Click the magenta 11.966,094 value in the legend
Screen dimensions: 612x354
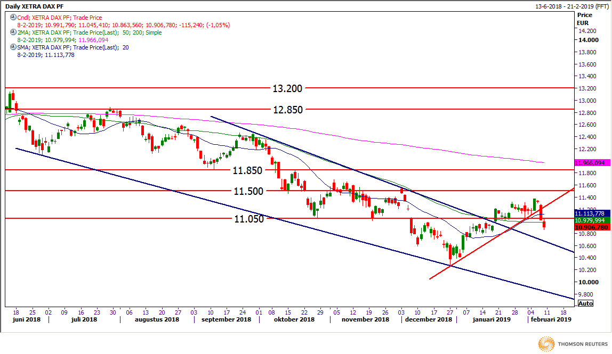(x=93, y=40)
